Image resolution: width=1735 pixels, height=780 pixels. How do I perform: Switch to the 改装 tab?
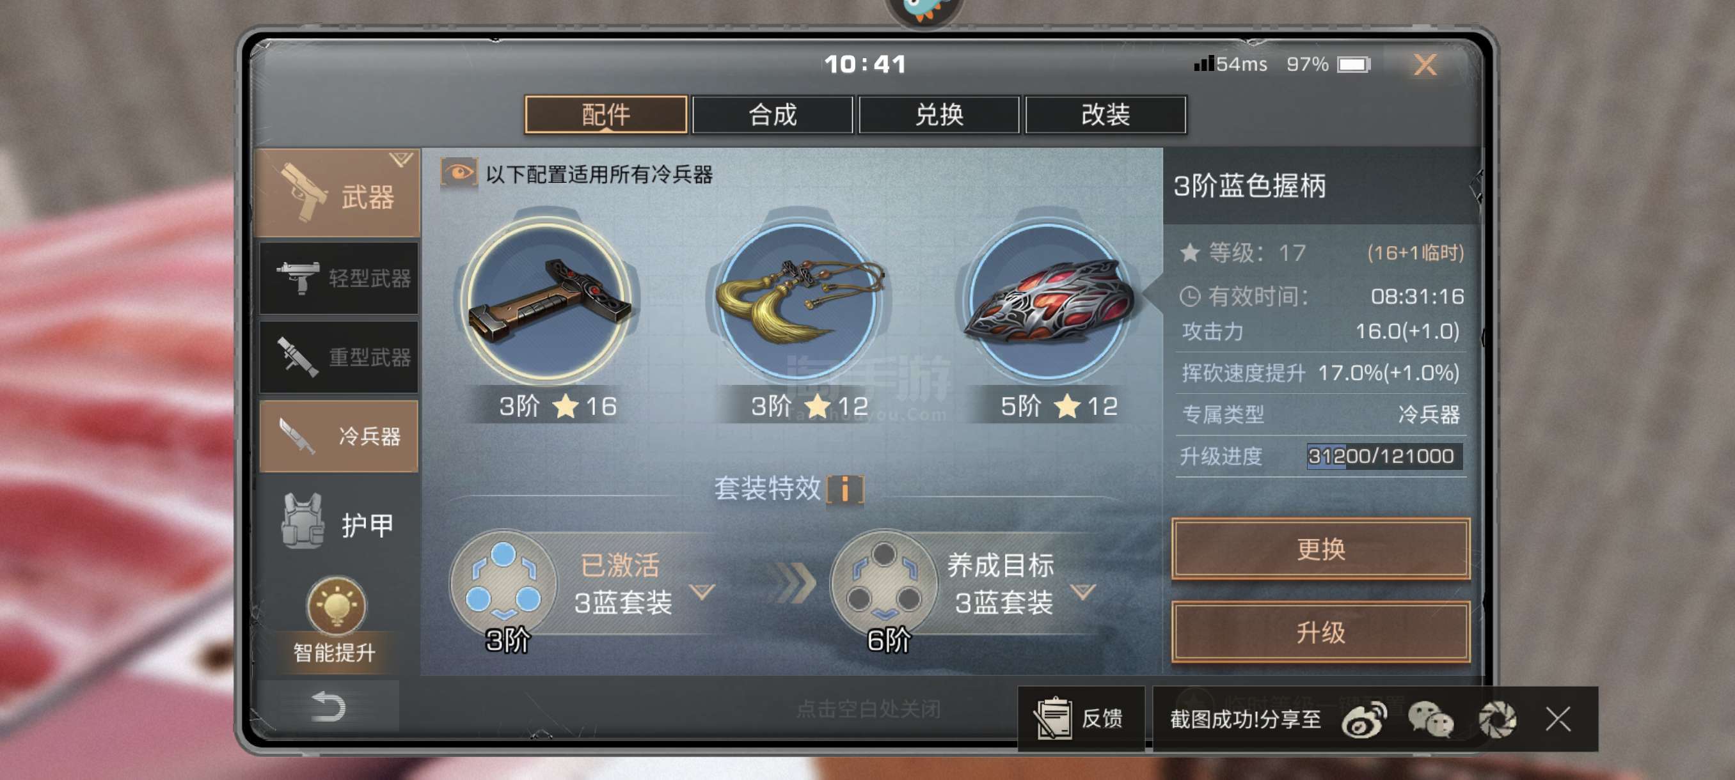pyautogui.click(x=1105, y=115)
